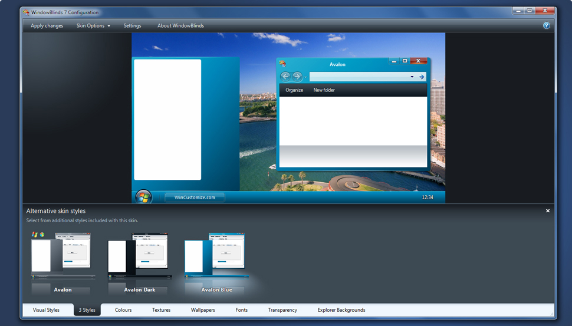Switch to the Visual Styles tab
The width and height of the screenshot is (572, 326).
coord(46,310)
